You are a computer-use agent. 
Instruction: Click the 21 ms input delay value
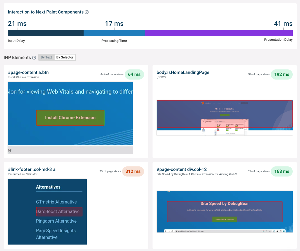point(17,24)
